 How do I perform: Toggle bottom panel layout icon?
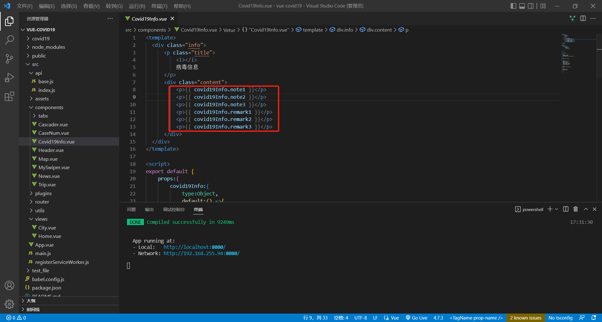click(522, 6)
